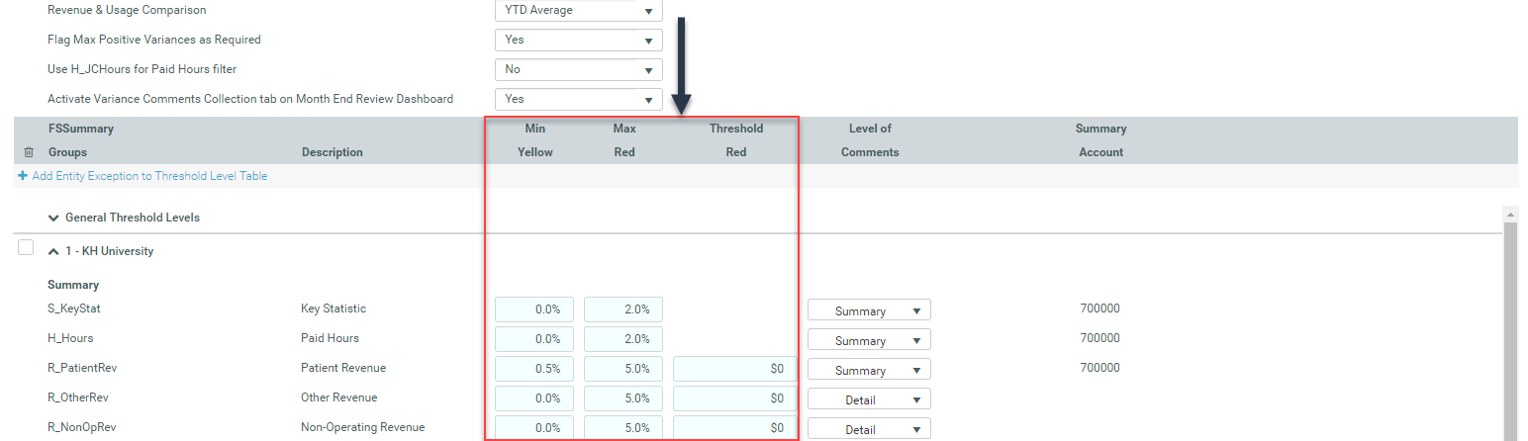1528x441 pixels.
Task: Click the scrollbar up arrow on the right
Action: [x=1510, y=214]
